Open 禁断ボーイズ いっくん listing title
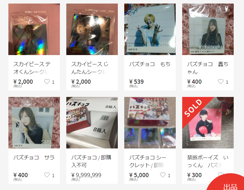244x190 pixels. 208,161
